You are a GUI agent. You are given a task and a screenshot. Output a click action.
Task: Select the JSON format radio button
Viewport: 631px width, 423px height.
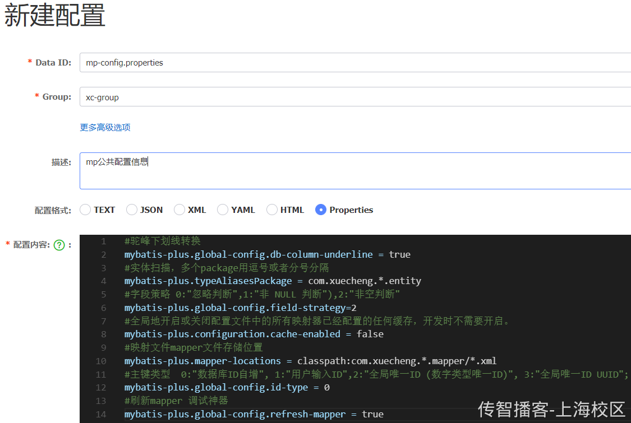[x=132, y=210]
